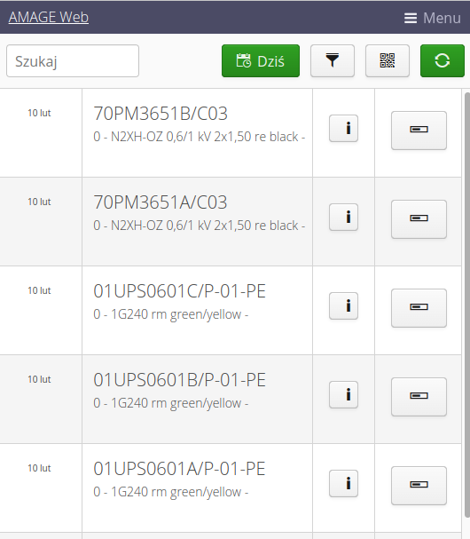
Task: Refresh the list using the green refresh icon
Action: (x=443, y=61)
